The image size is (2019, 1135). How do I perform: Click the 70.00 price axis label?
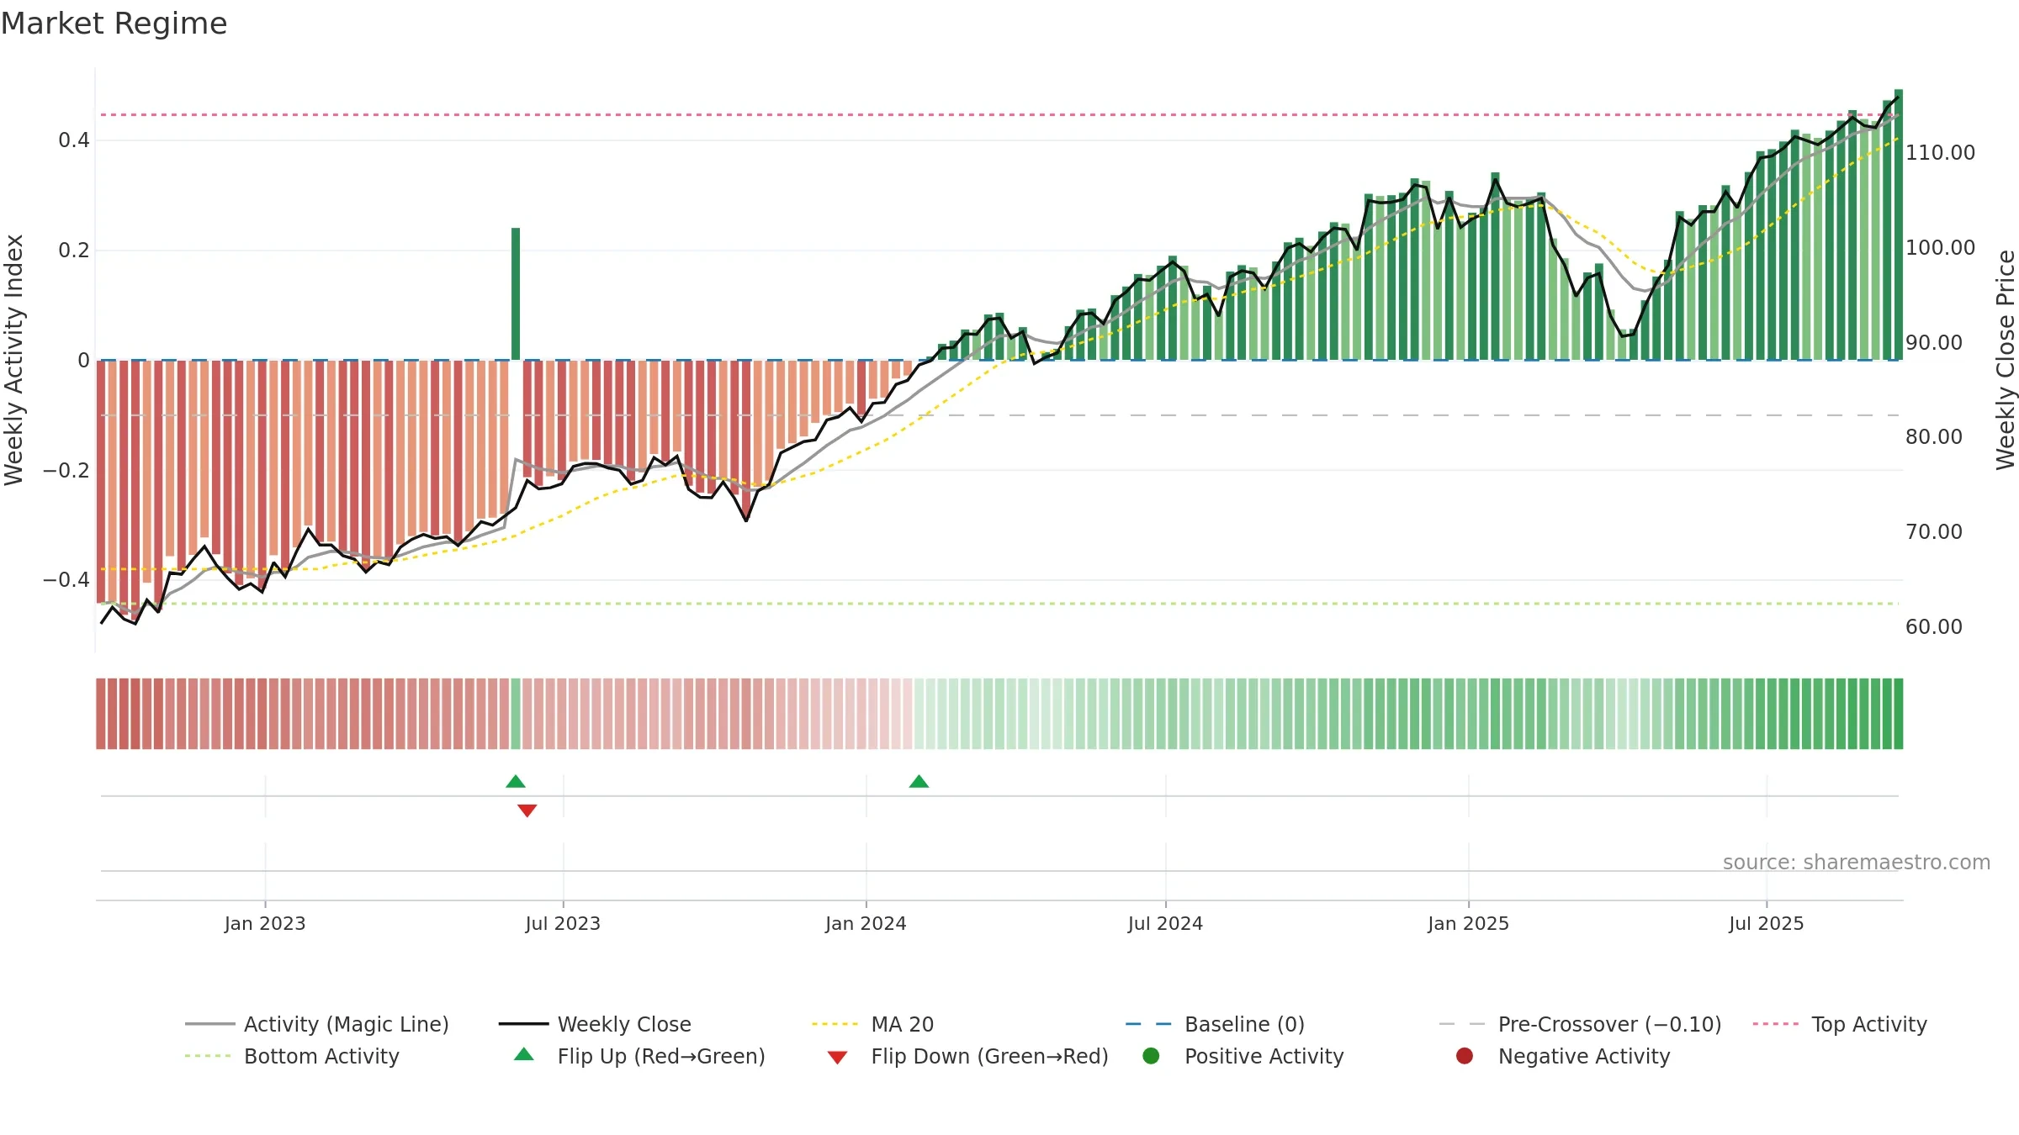pyautogui.click(x=1934, y=532)
